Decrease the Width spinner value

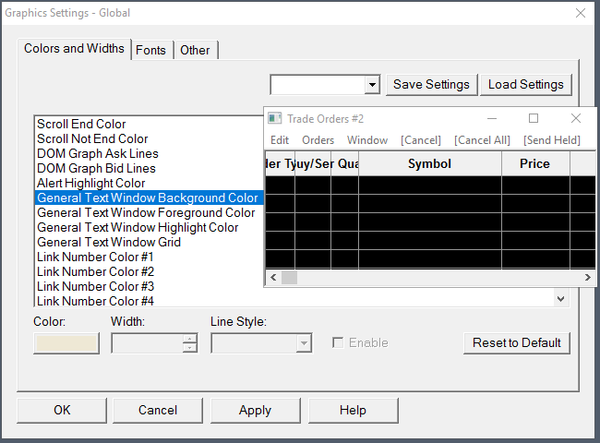(189, 347)
